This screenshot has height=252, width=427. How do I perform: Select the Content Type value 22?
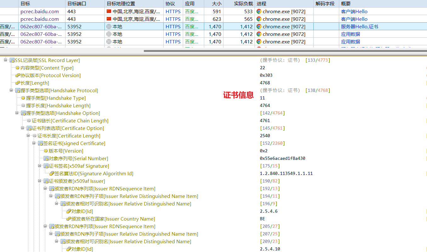(262, 68)
